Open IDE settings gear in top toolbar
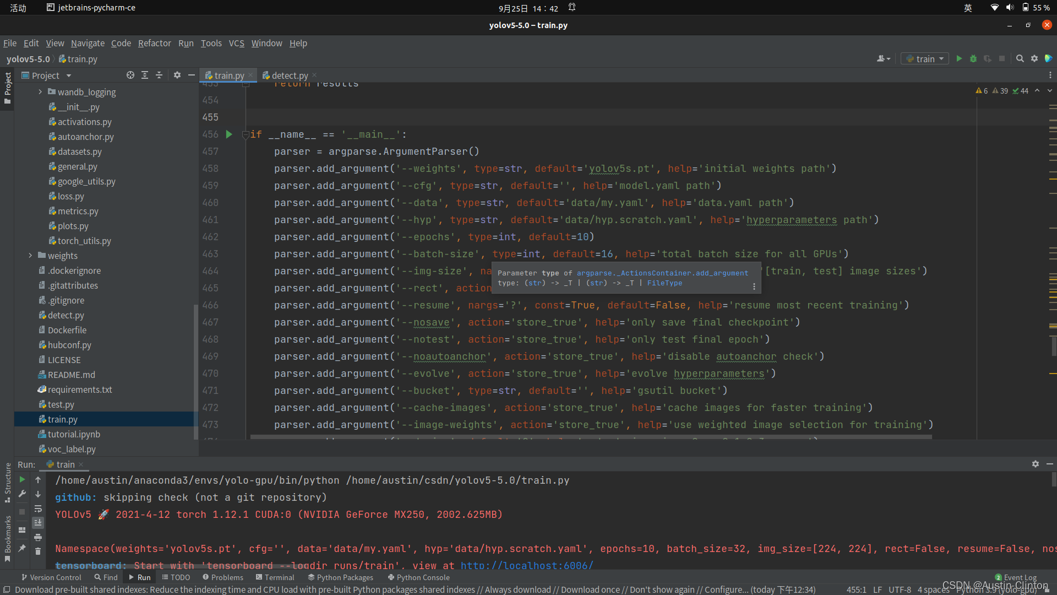The width and height of the screenshot is (1057, 595). [x=1034, y=59]
